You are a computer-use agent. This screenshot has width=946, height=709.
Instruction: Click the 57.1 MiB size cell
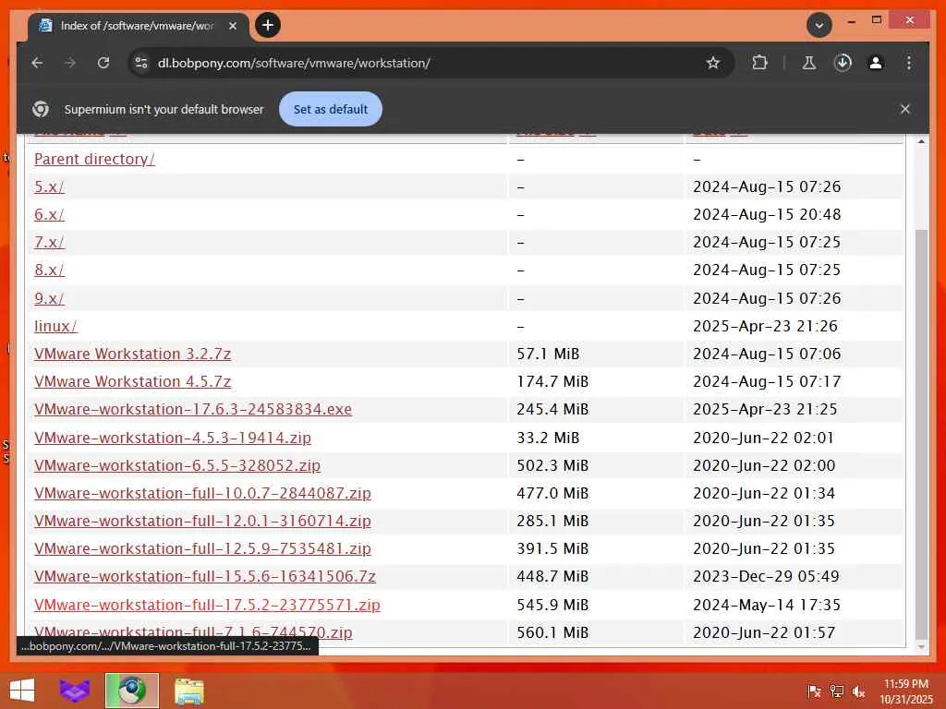(596, 354)
